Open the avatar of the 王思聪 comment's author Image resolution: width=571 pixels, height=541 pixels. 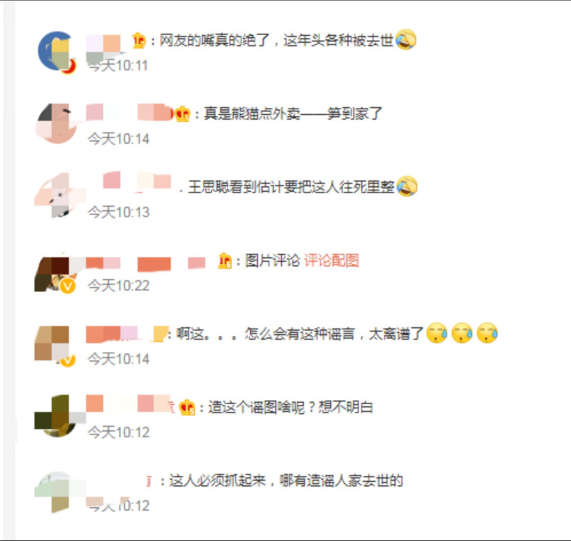coord(56,196)
